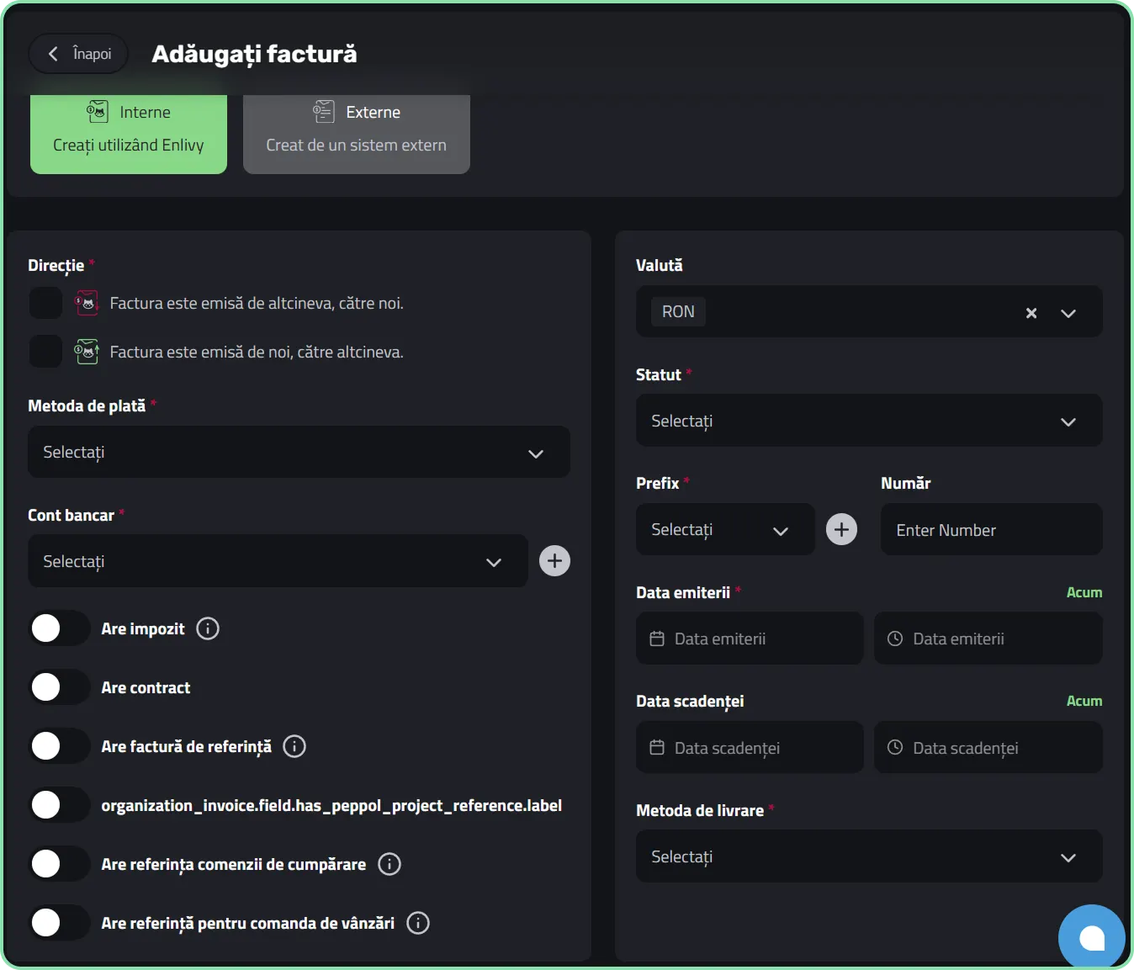1134x970 pixels.
Task: Check invoice issued by someone else option
Action: pos(45,303)
